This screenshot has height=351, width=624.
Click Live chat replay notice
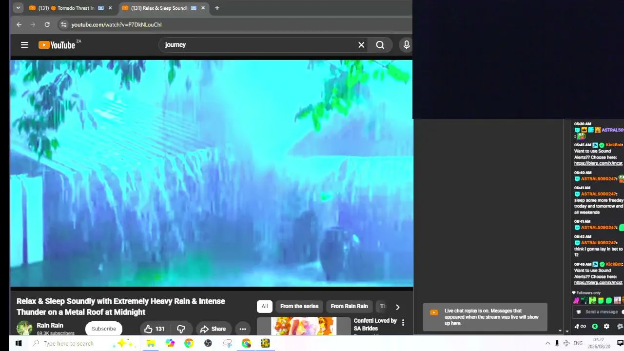pos(485,317)
